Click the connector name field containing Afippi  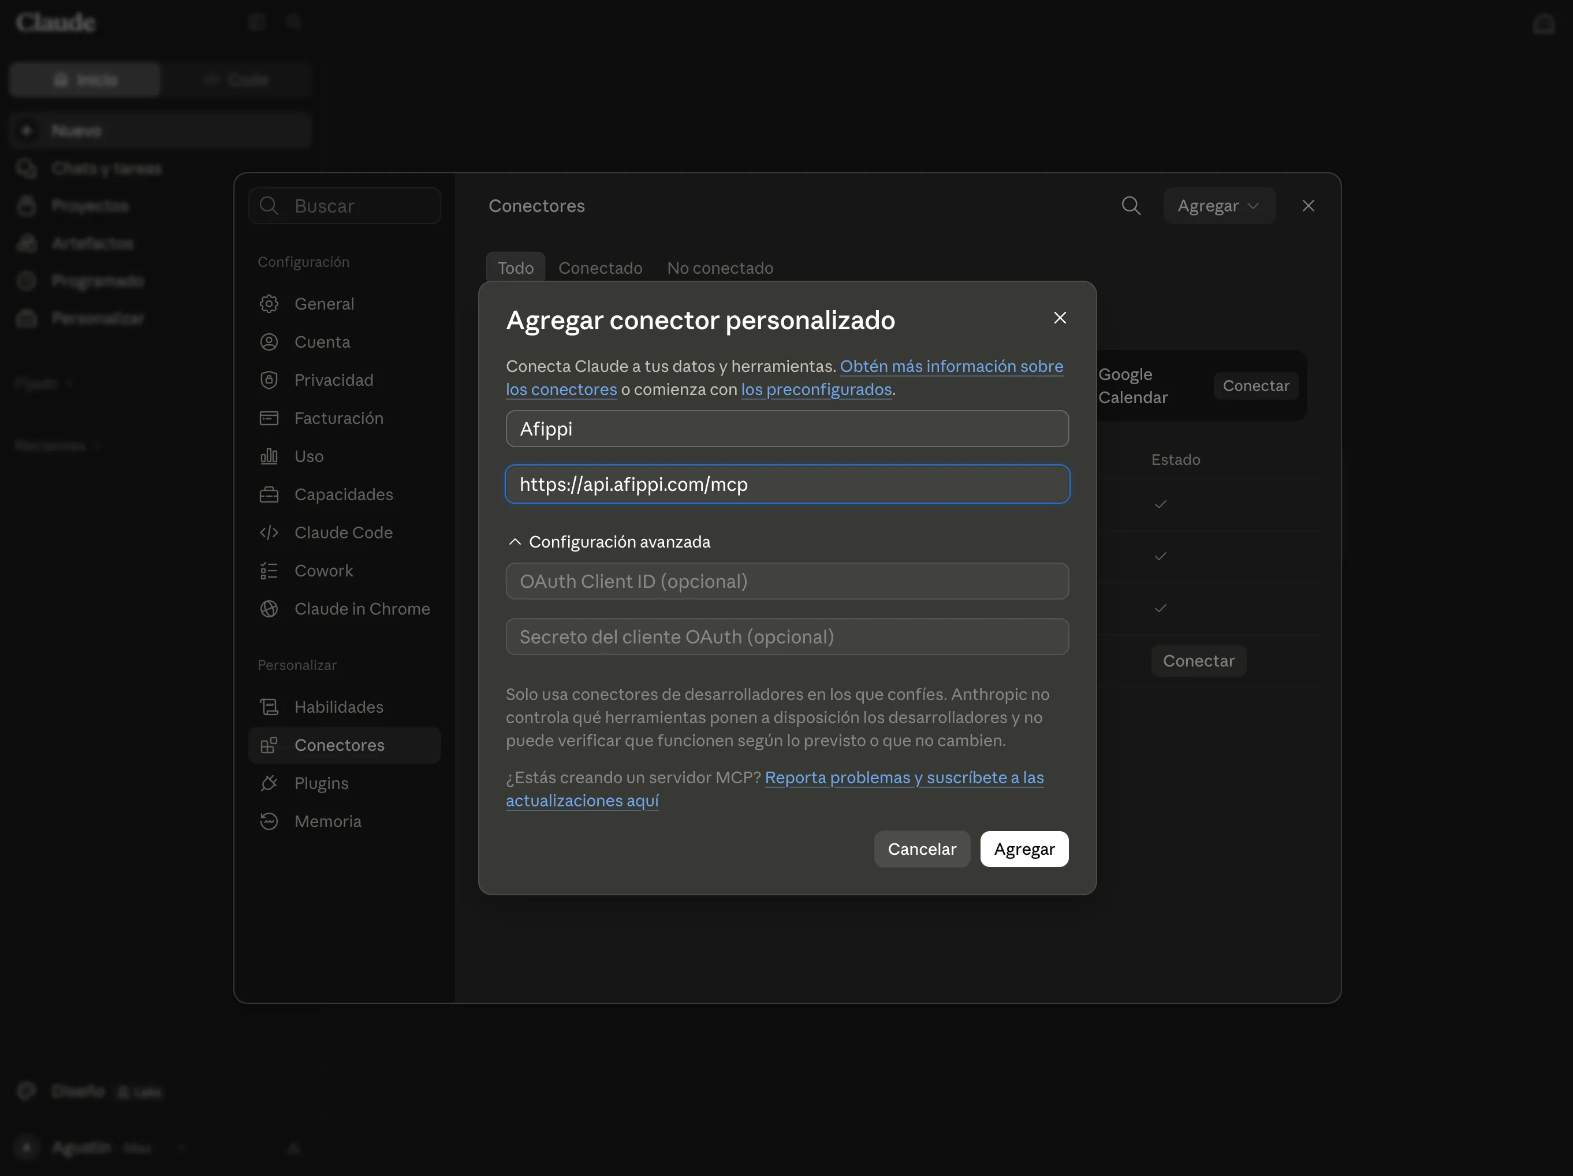[x=787, y=429]
